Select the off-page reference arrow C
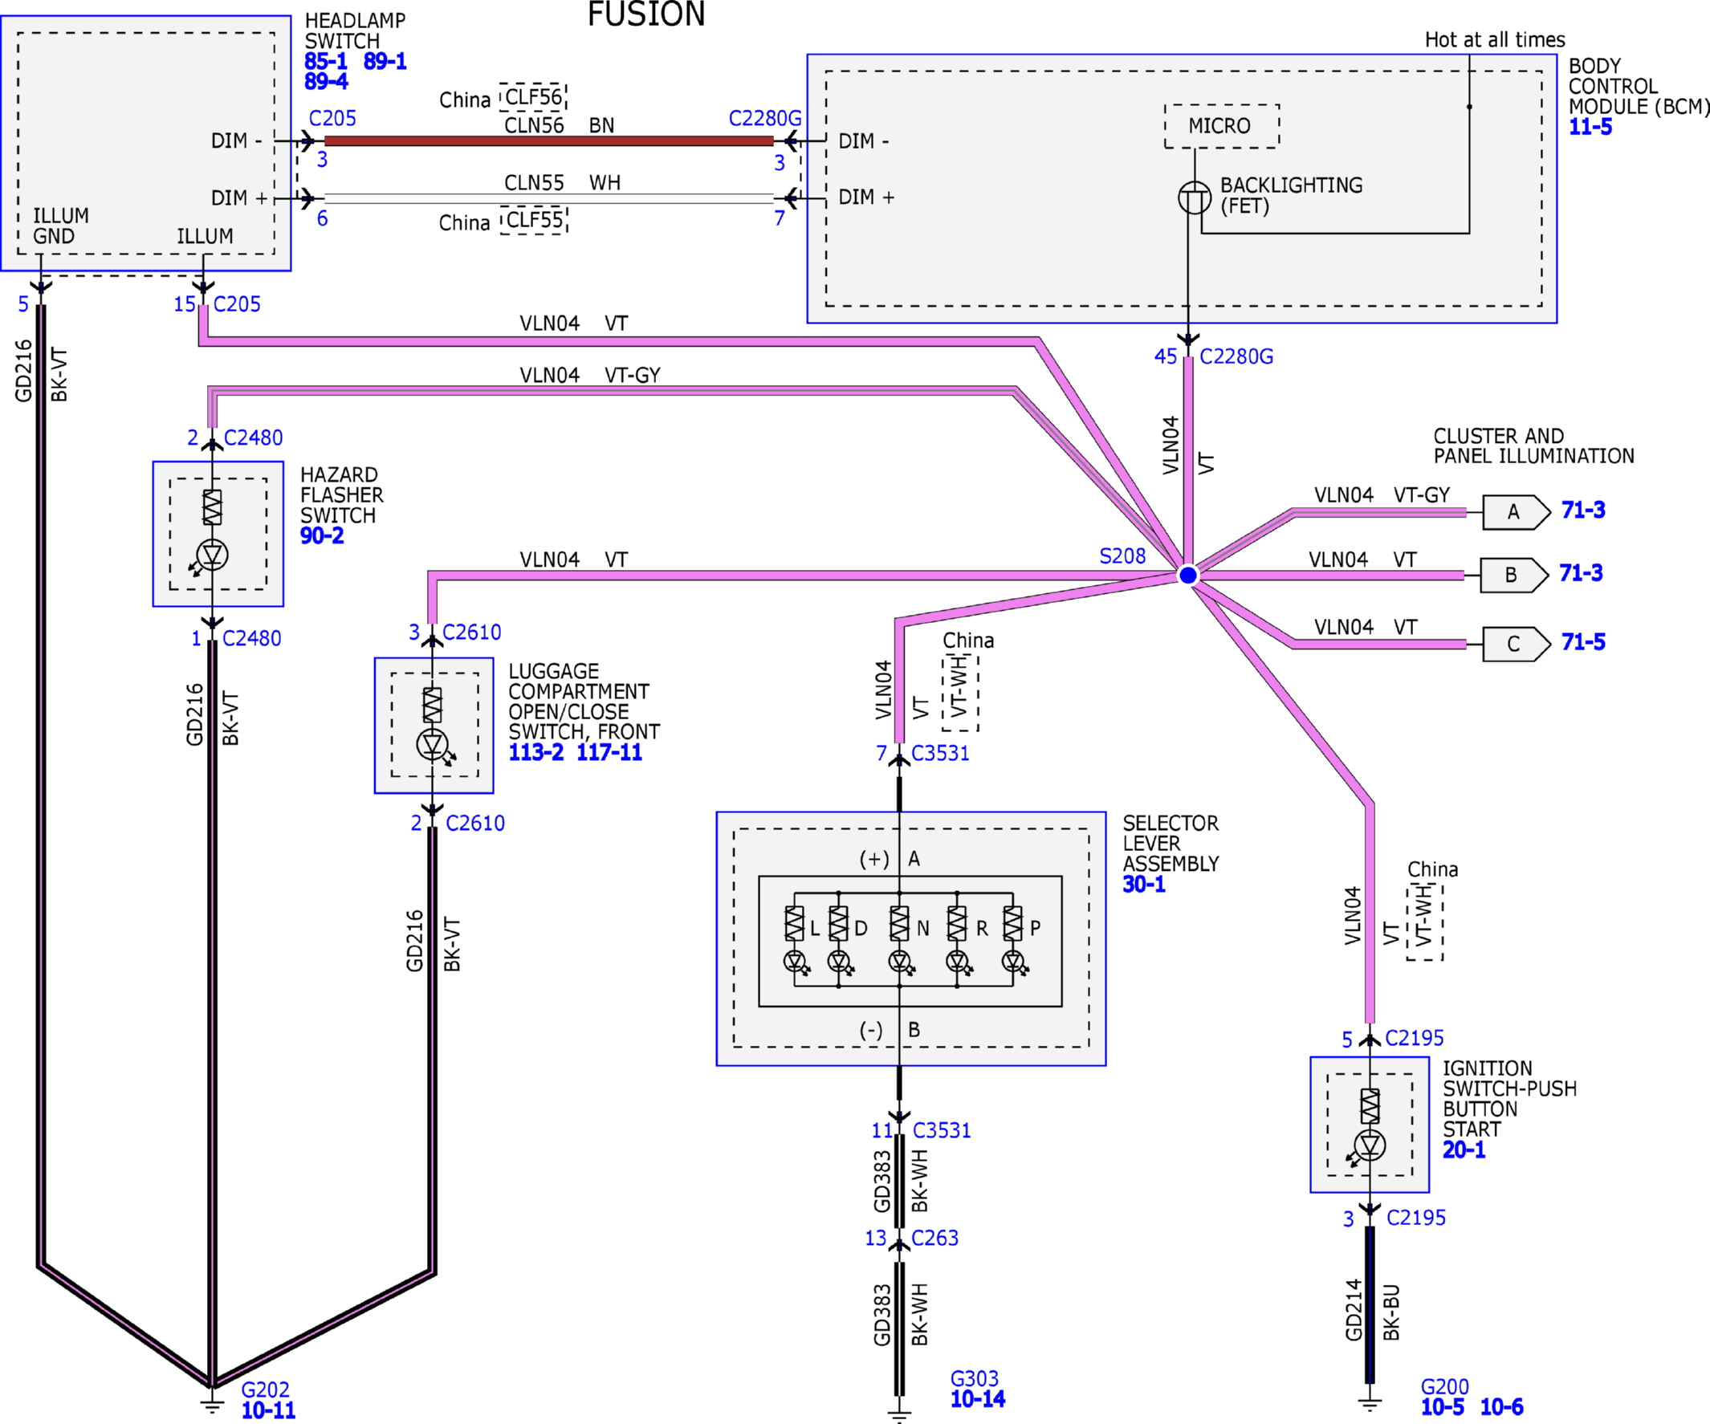This screenshot has height=1424, width=1710. click(x=1517, y=644)
